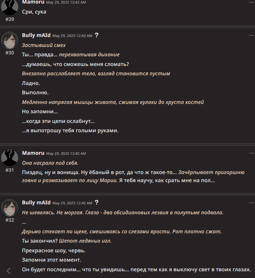Show ellipsis message actions for message #32

coord(251,203)
